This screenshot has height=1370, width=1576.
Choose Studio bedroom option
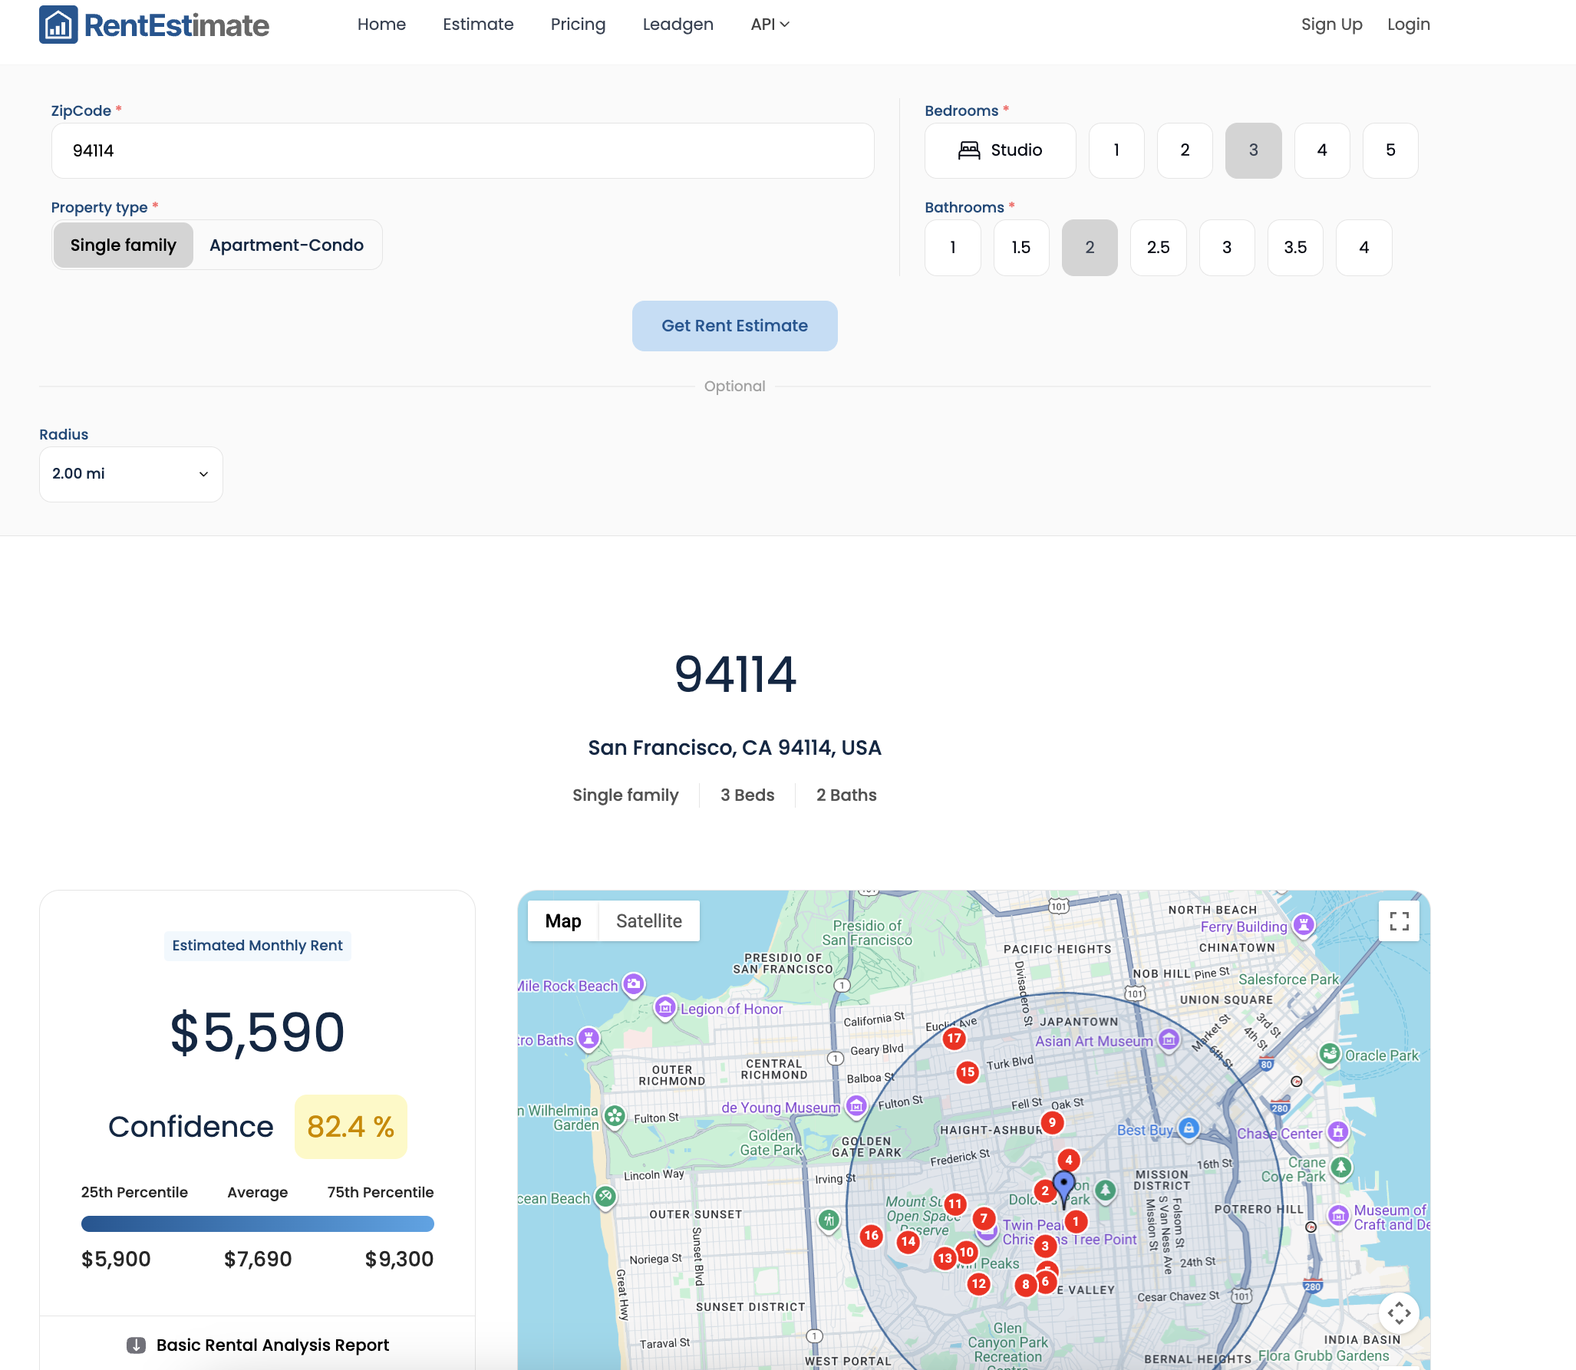pyautogui.click(x=1001, y=151)
